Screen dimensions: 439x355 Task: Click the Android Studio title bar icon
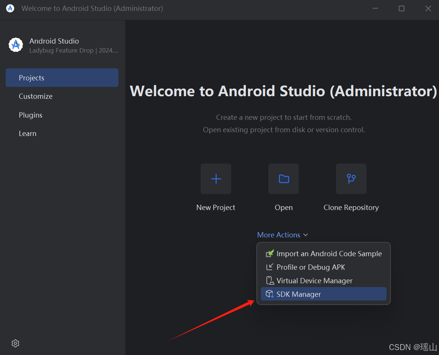pyautogui.click(x=10, y=8)
